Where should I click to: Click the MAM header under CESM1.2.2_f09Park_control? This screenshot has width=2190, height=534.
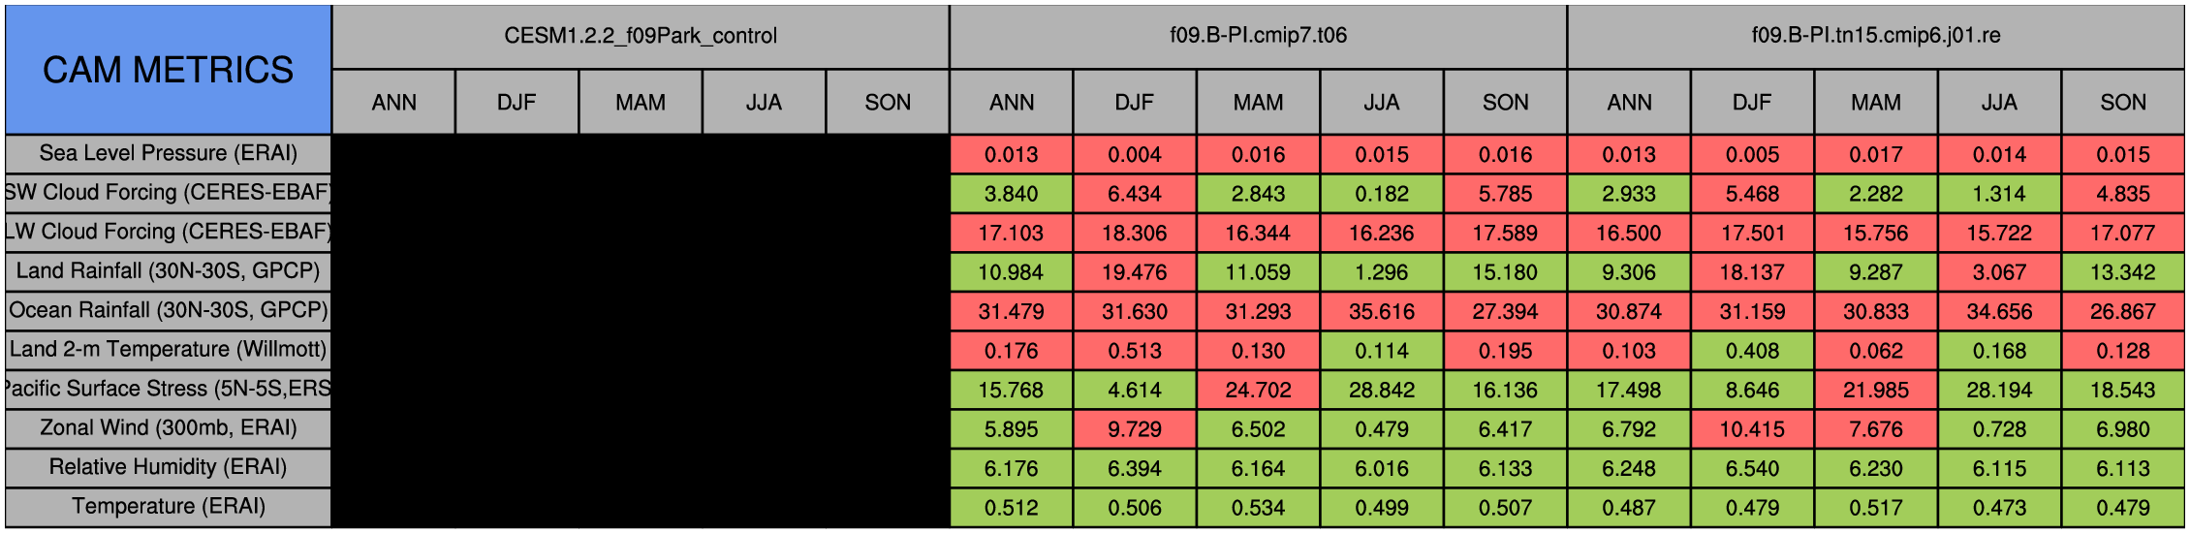[x=641, y=102]
